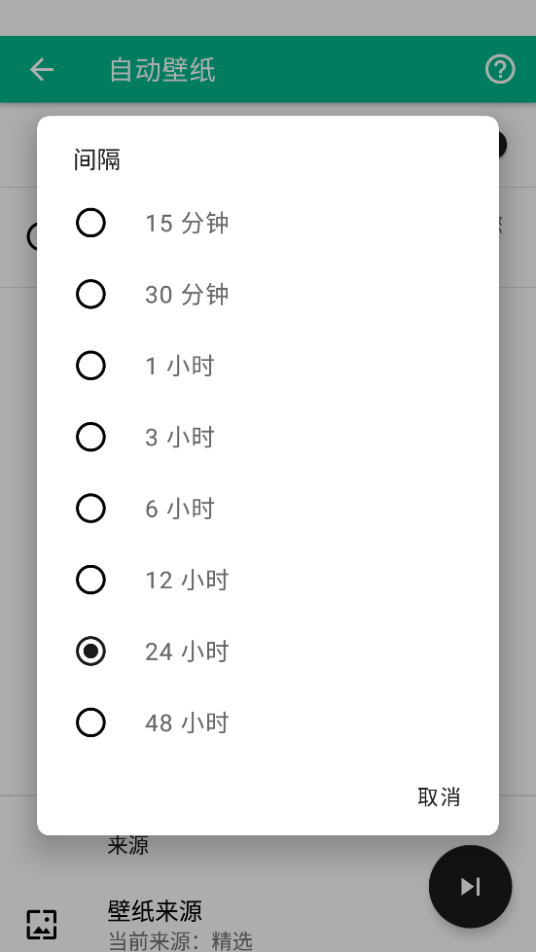Select the 15 分钟 radio button
Screen dimensions: 536x952
(90, 223)
